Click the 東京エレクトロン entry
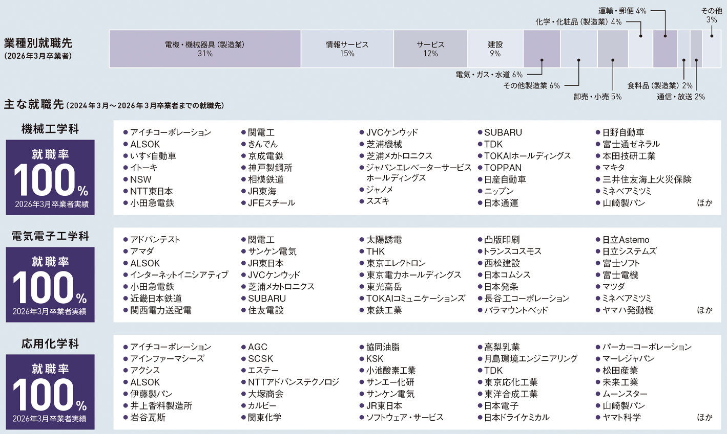This screenshot has width=727, height=434. point(396,263)
